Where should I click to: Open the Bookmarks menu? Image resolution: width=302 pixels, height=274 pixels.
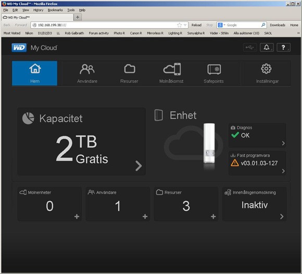55,10
